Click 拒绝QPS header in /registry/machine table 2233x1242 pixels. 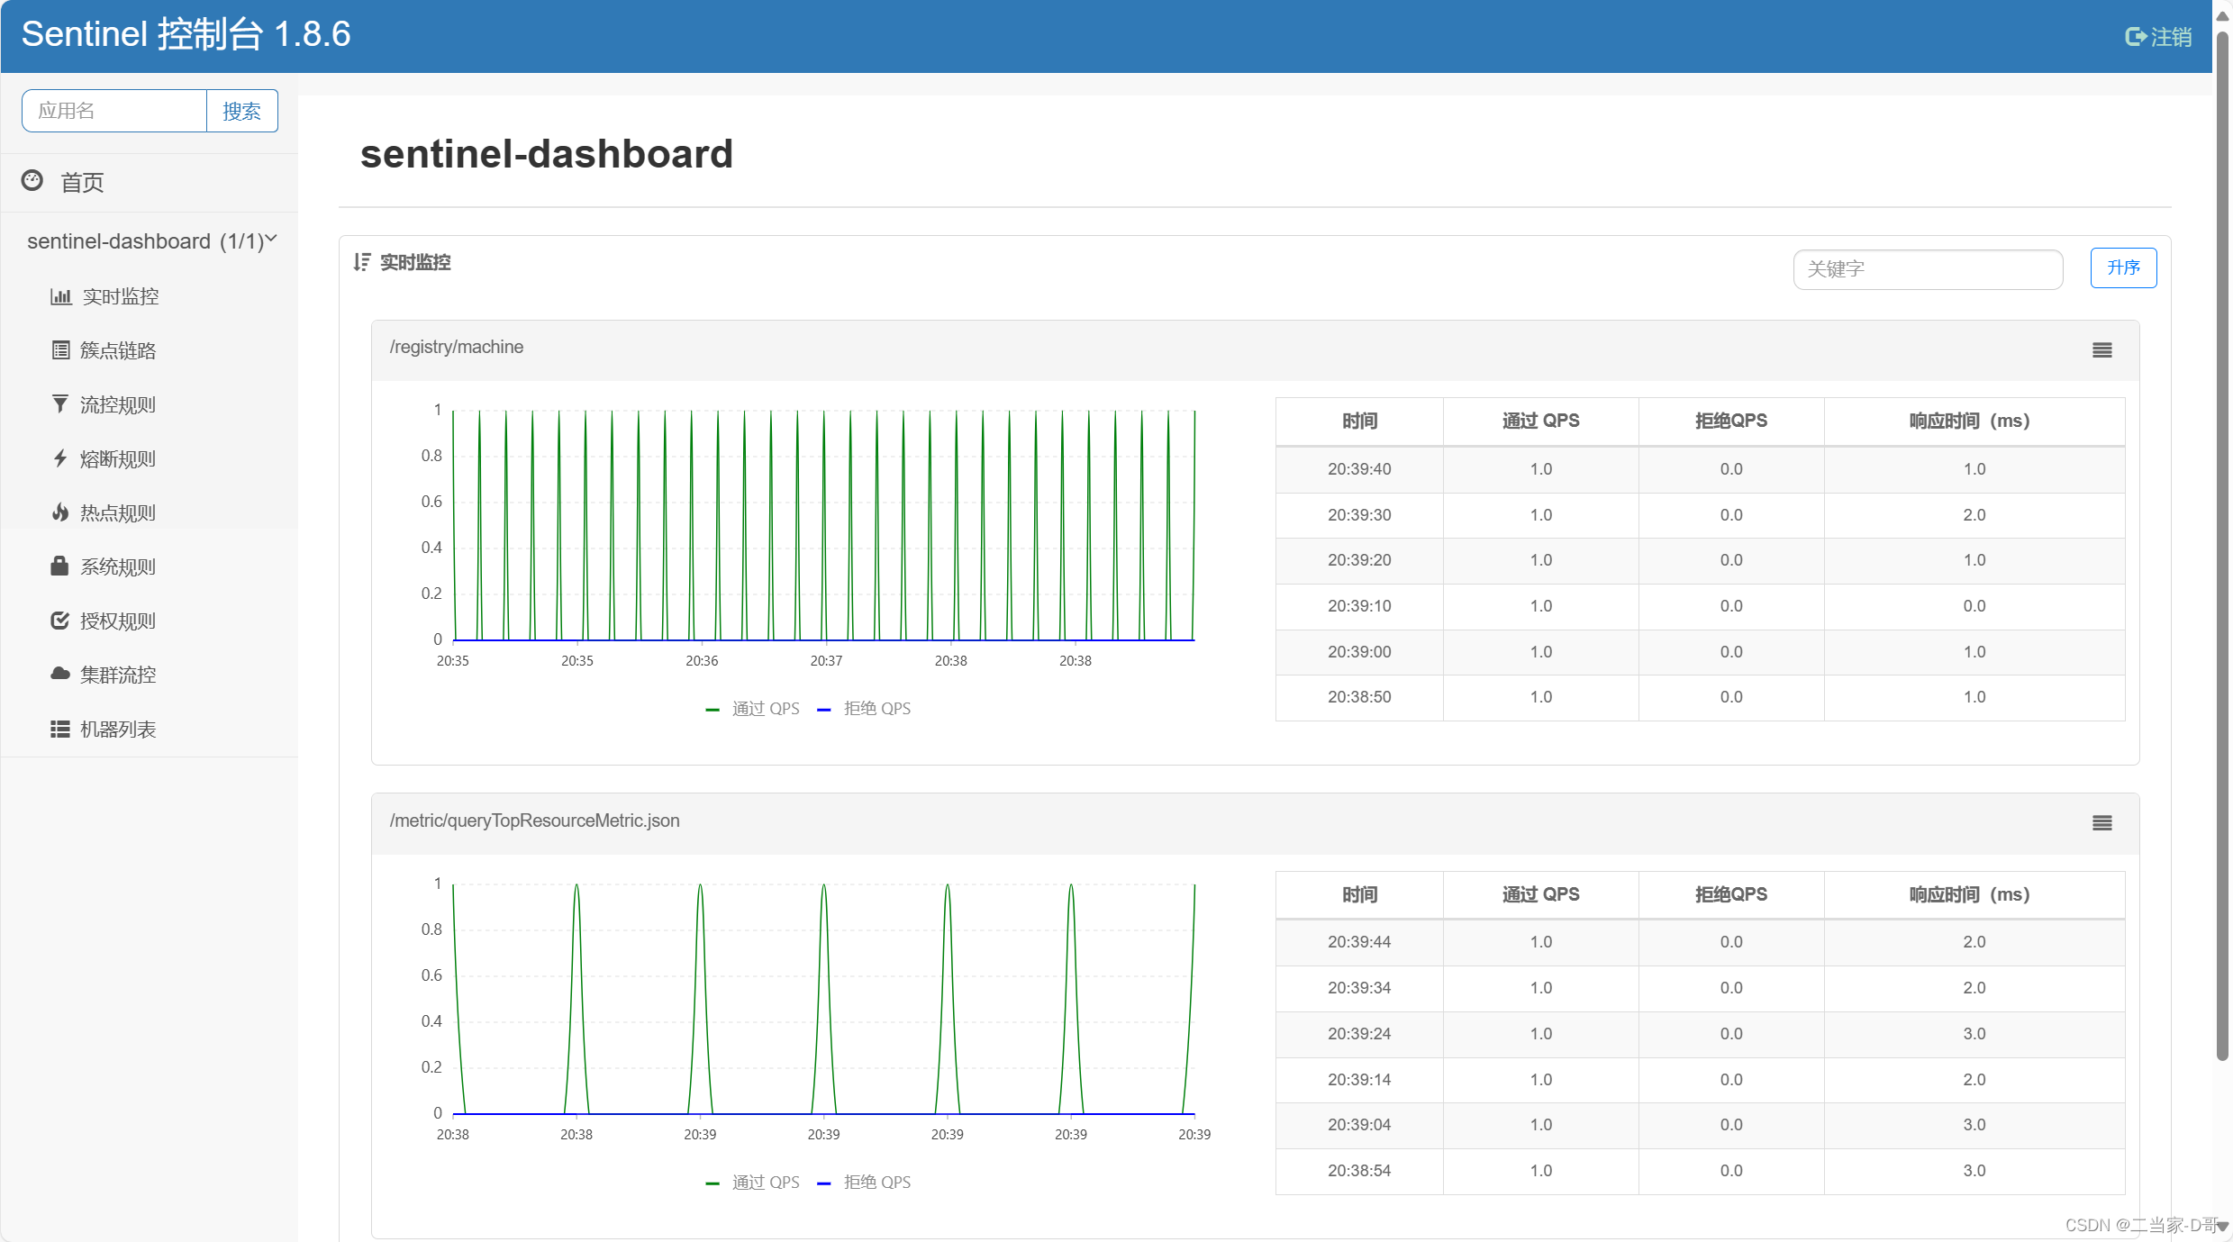tap(1730, 421)
